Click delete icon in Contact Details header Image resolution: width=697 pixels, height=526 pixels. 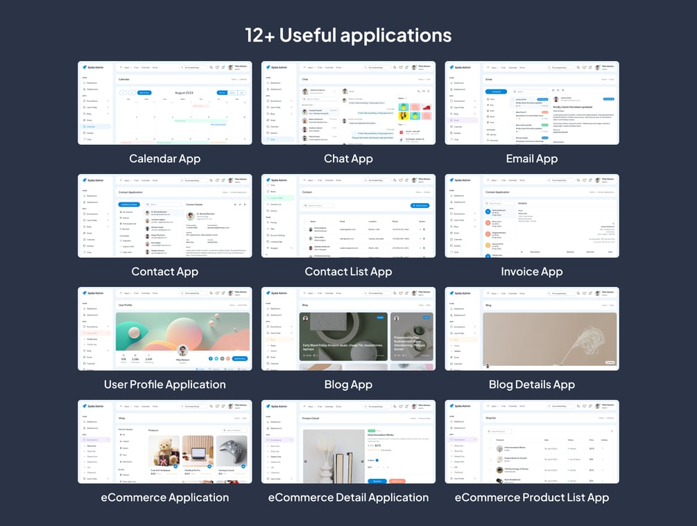coord(245,204)
